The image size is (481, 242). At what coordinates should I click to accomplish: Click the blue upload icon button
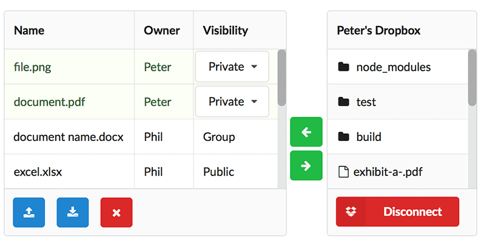29,212
